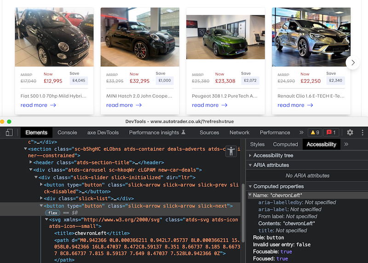This screenshot has width=368, height=263.
Task: Open the axe DevTools tab
Action: pyautogui.click(x=103, y=133)
